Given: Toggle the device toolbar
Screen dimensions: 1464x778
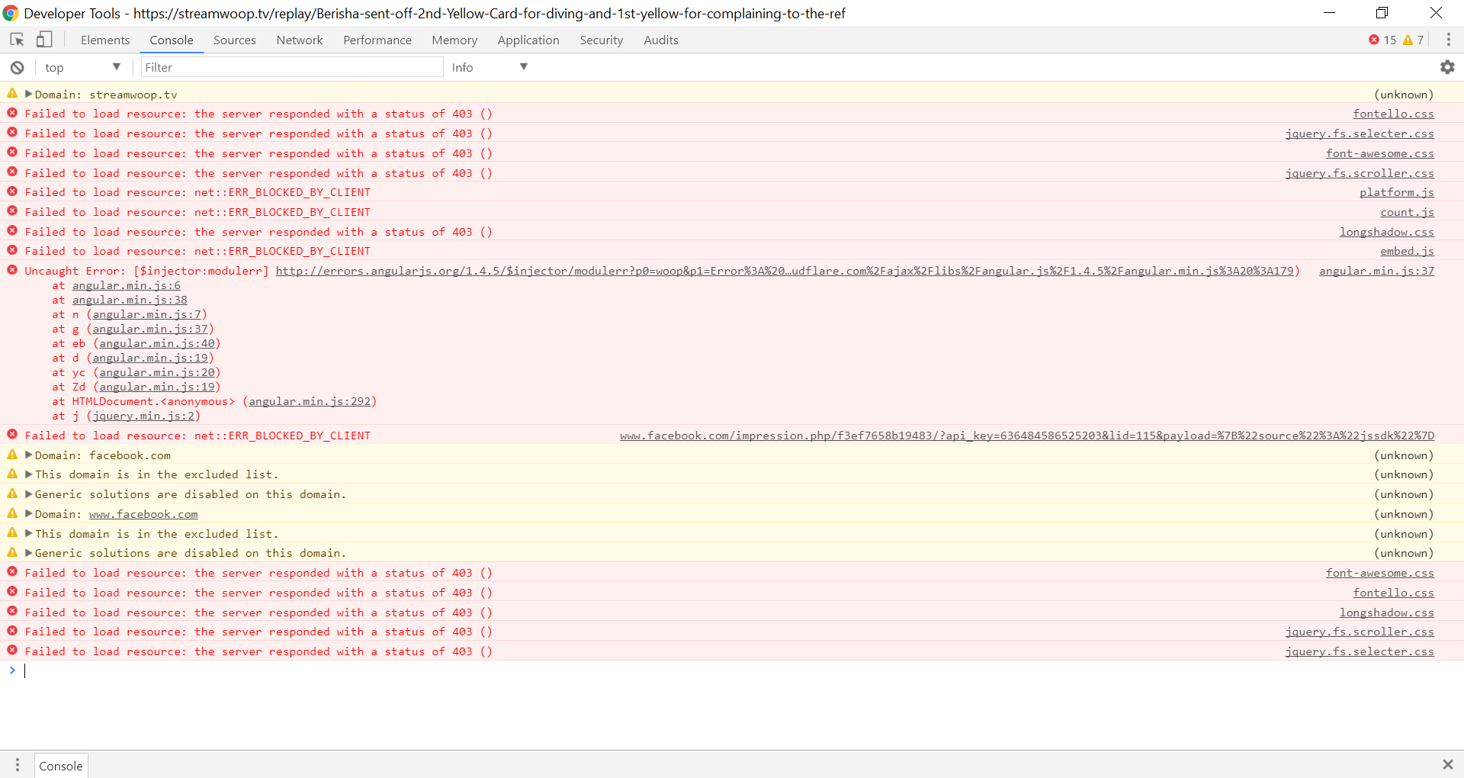Looking at the screenshot, I should (44, 39).
